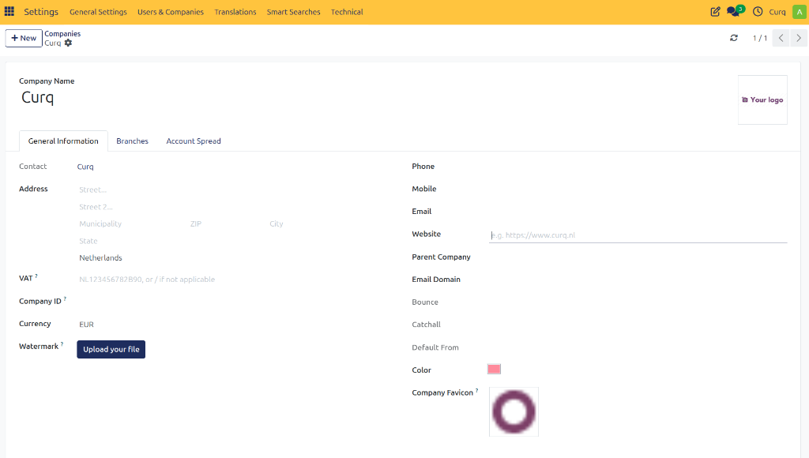Open the Netherlands country dropdown
The height and width of the screenshot is (458, 809).
[232, 258]
